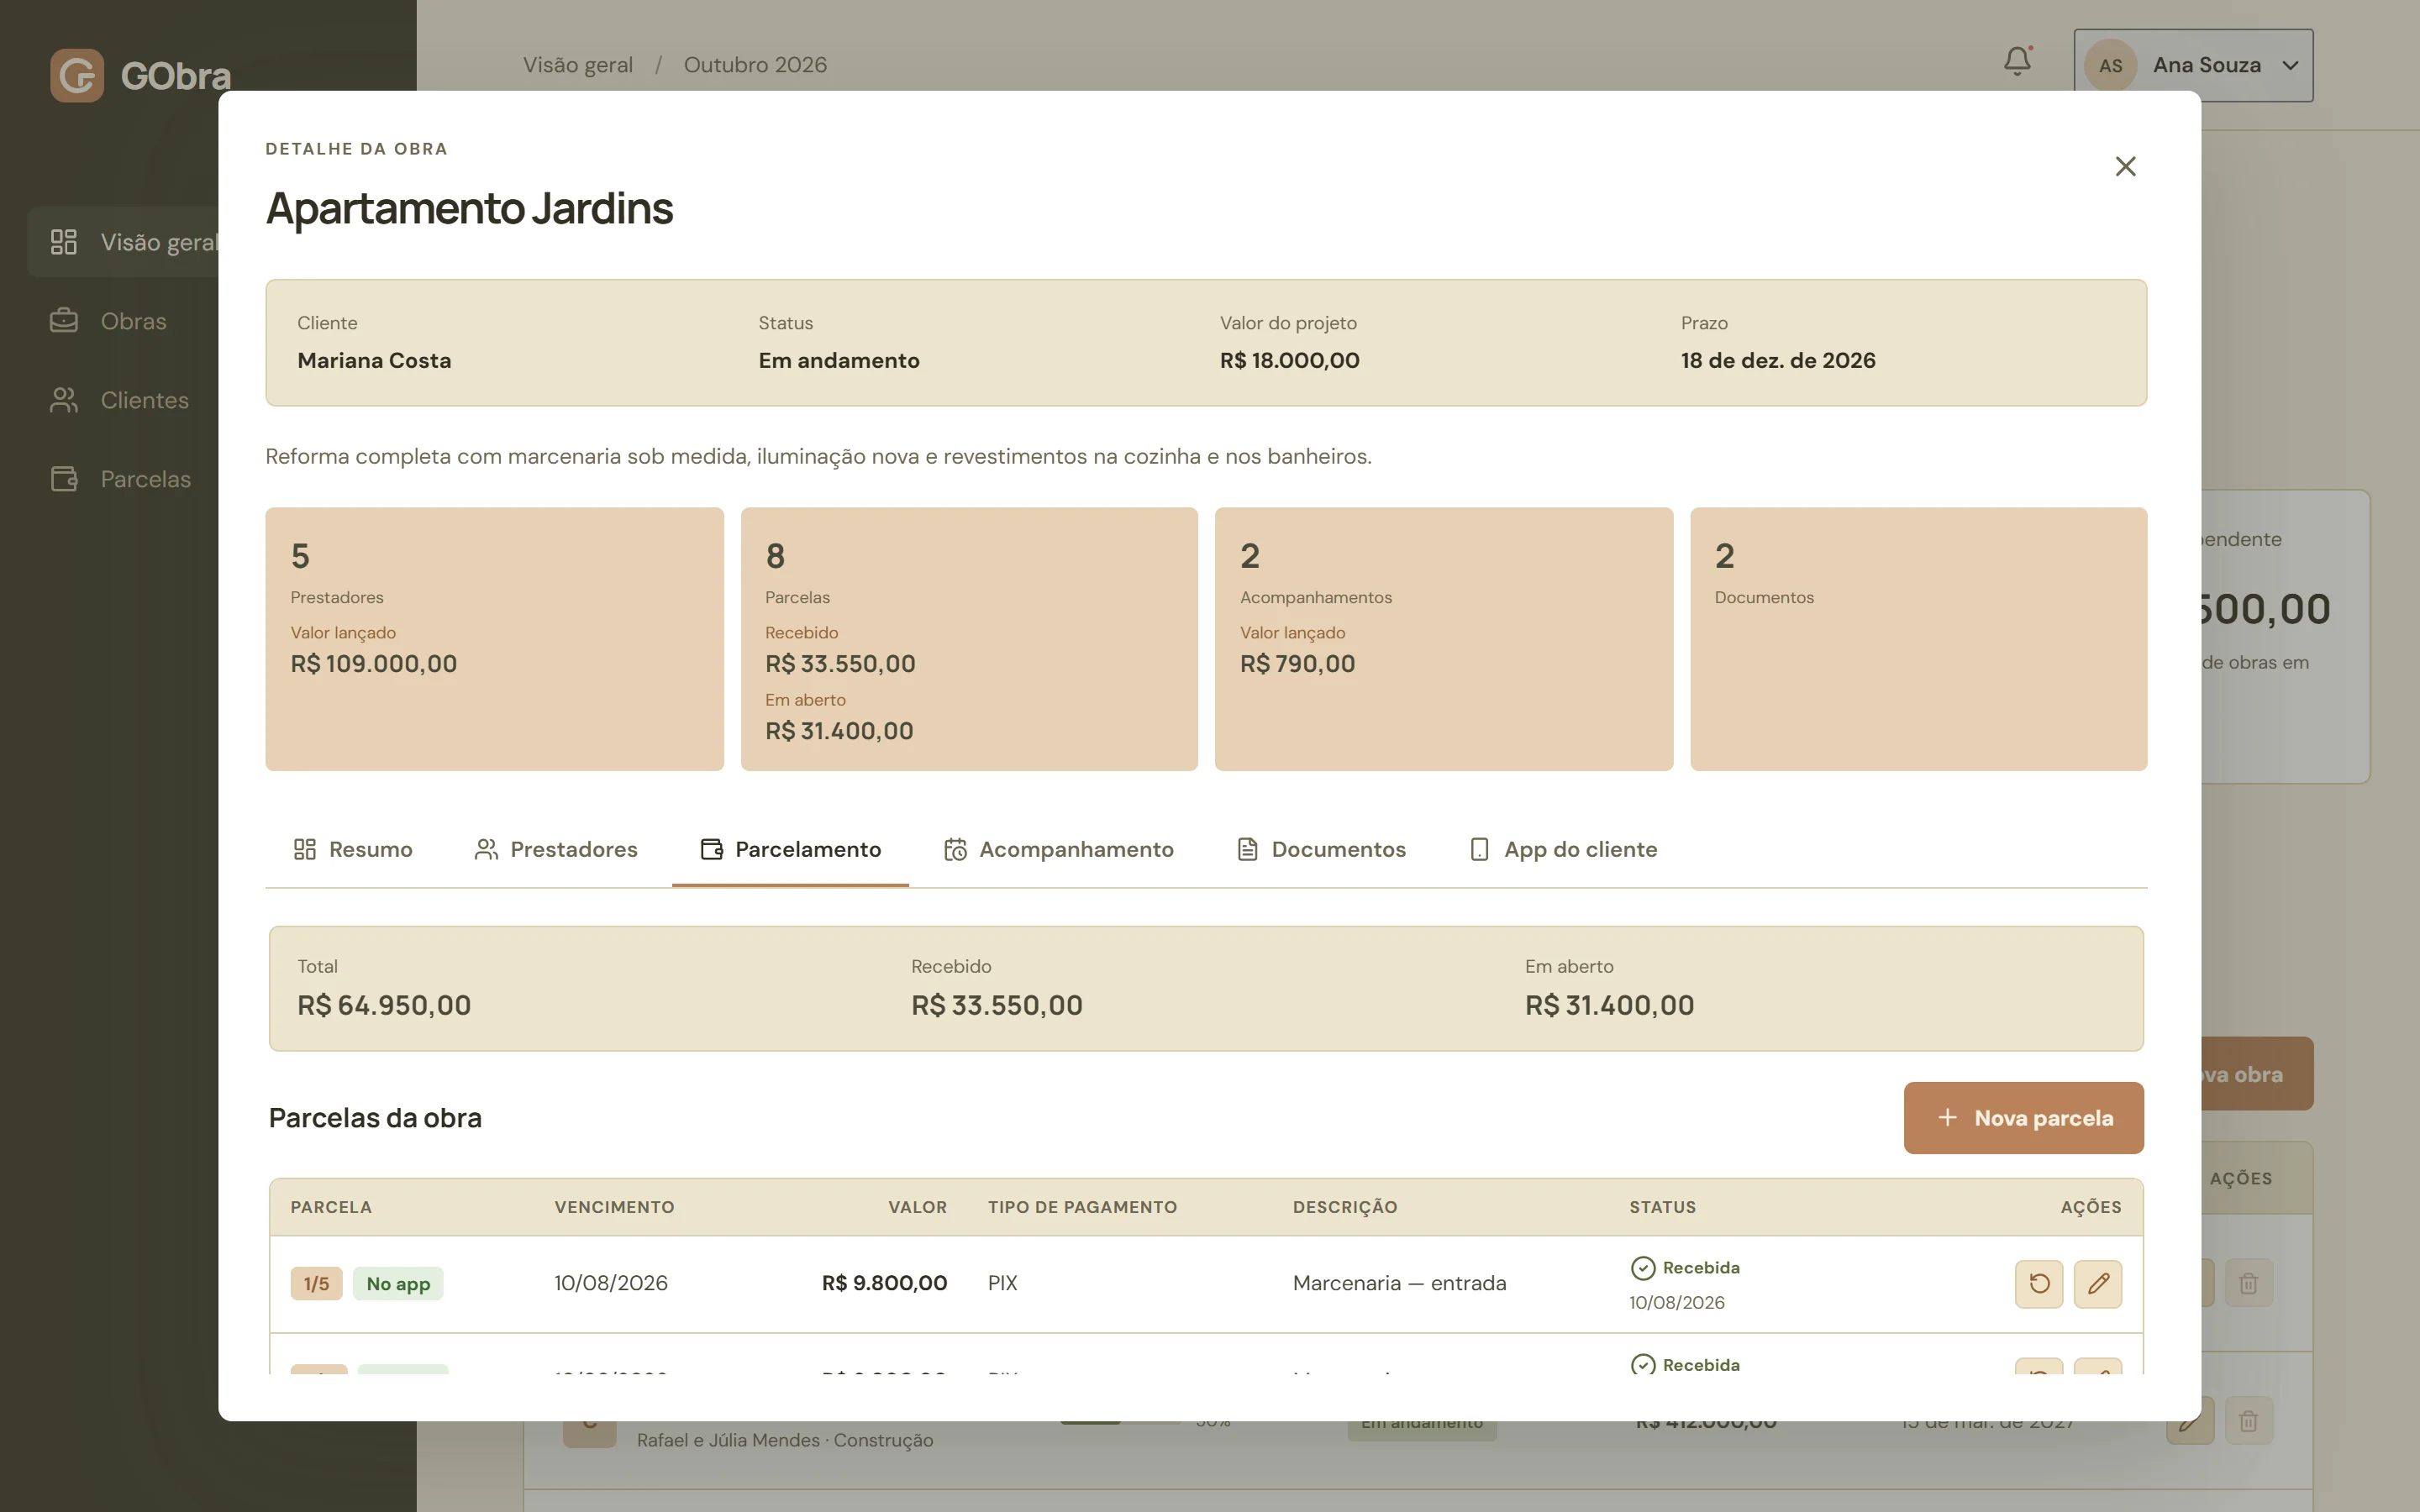
Task: Open the App do cliente tab
Action: tap(1563, 849)
